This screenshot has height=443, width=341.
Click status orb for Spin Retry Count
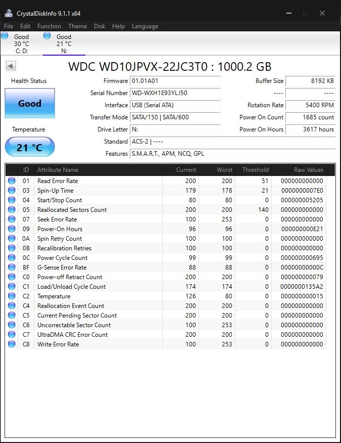(12, 238)
